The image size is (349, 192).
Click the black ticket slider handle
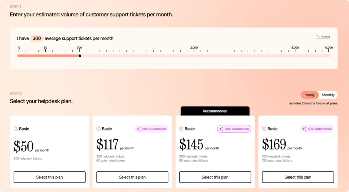pos(80,56)
